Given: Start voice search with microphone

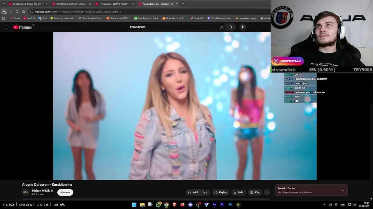Looking at the screenshot, I should [x=243, y=27].
